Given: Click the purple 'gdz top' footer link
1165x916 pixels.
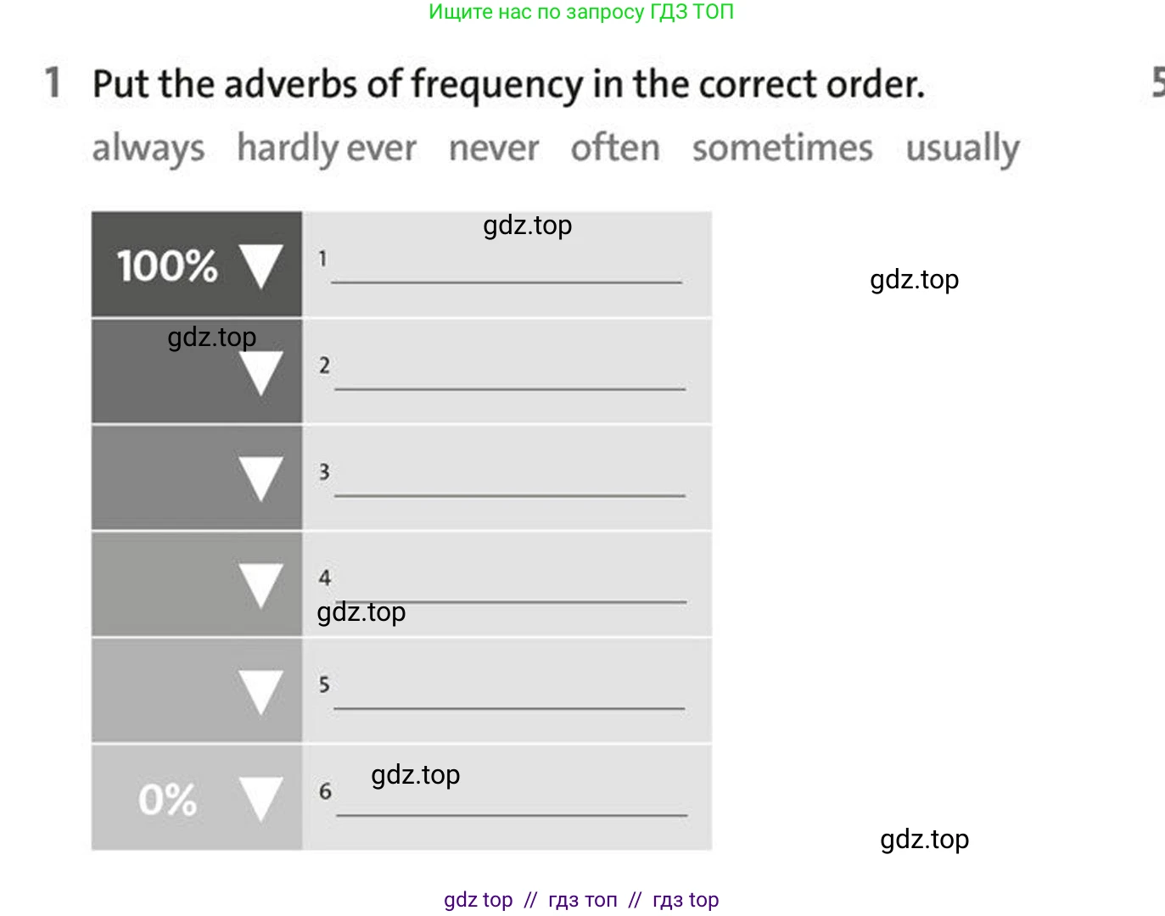Looking at the screenshot, I should [479, 900].
